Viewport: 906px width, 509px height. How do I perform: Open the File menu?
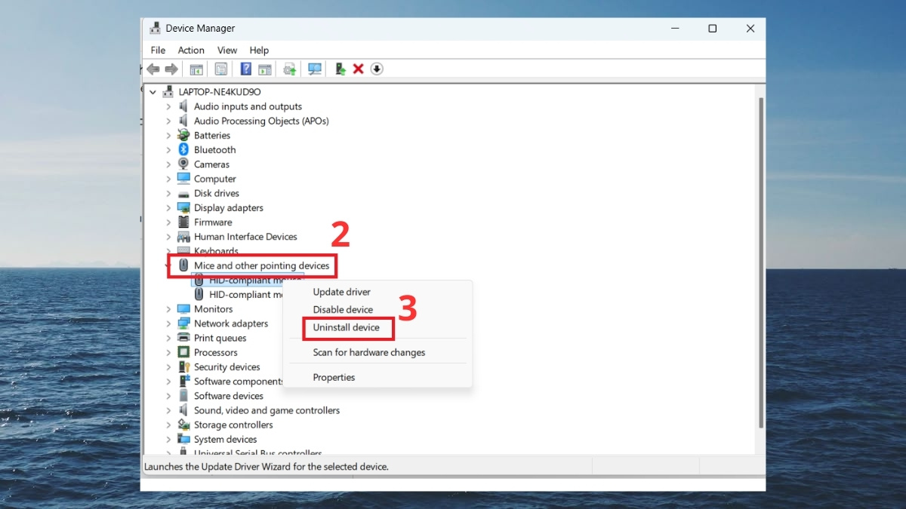coord(158,51)
